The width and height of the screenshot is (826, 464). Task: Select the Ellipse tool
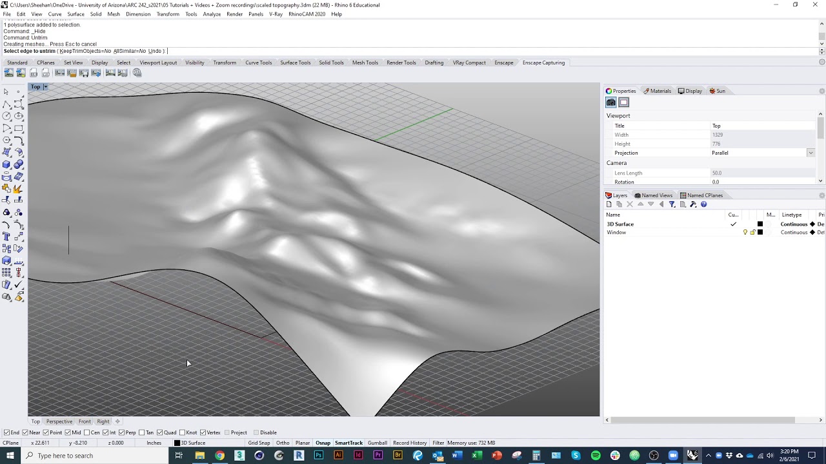click(19, 115)
